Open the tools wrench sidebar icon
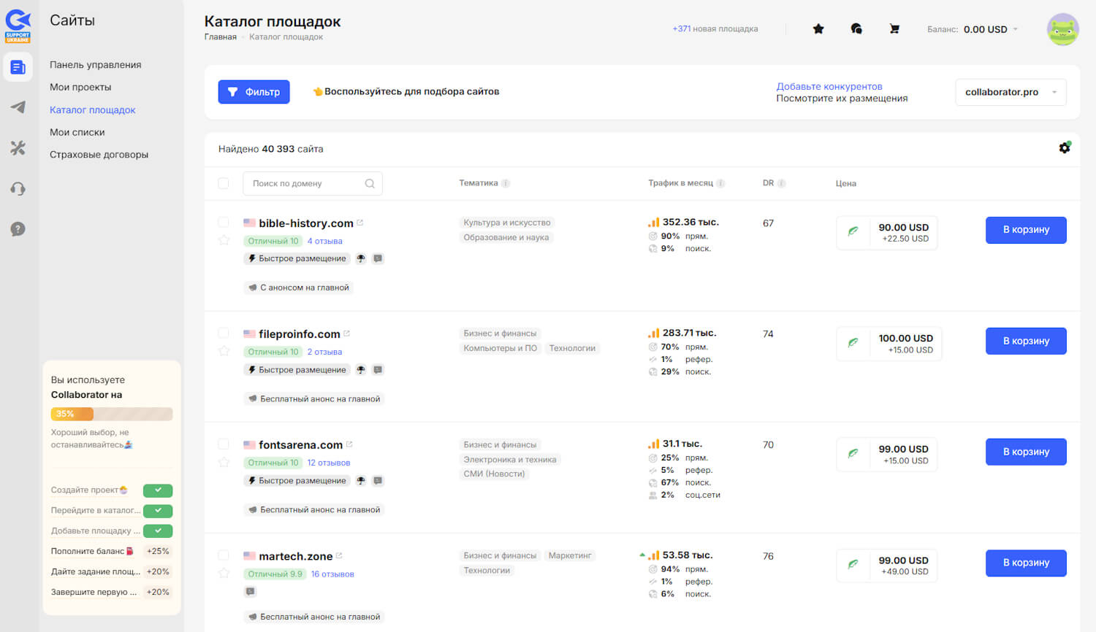 pyautogui.click(x=18, y=148)
